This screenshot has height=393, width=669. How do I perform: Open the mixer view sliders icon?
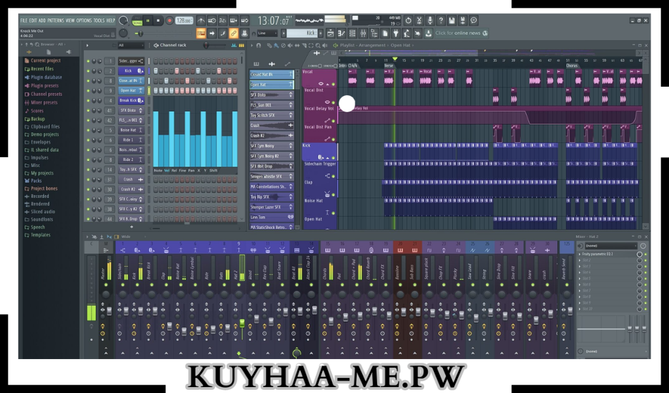(363, 33)
